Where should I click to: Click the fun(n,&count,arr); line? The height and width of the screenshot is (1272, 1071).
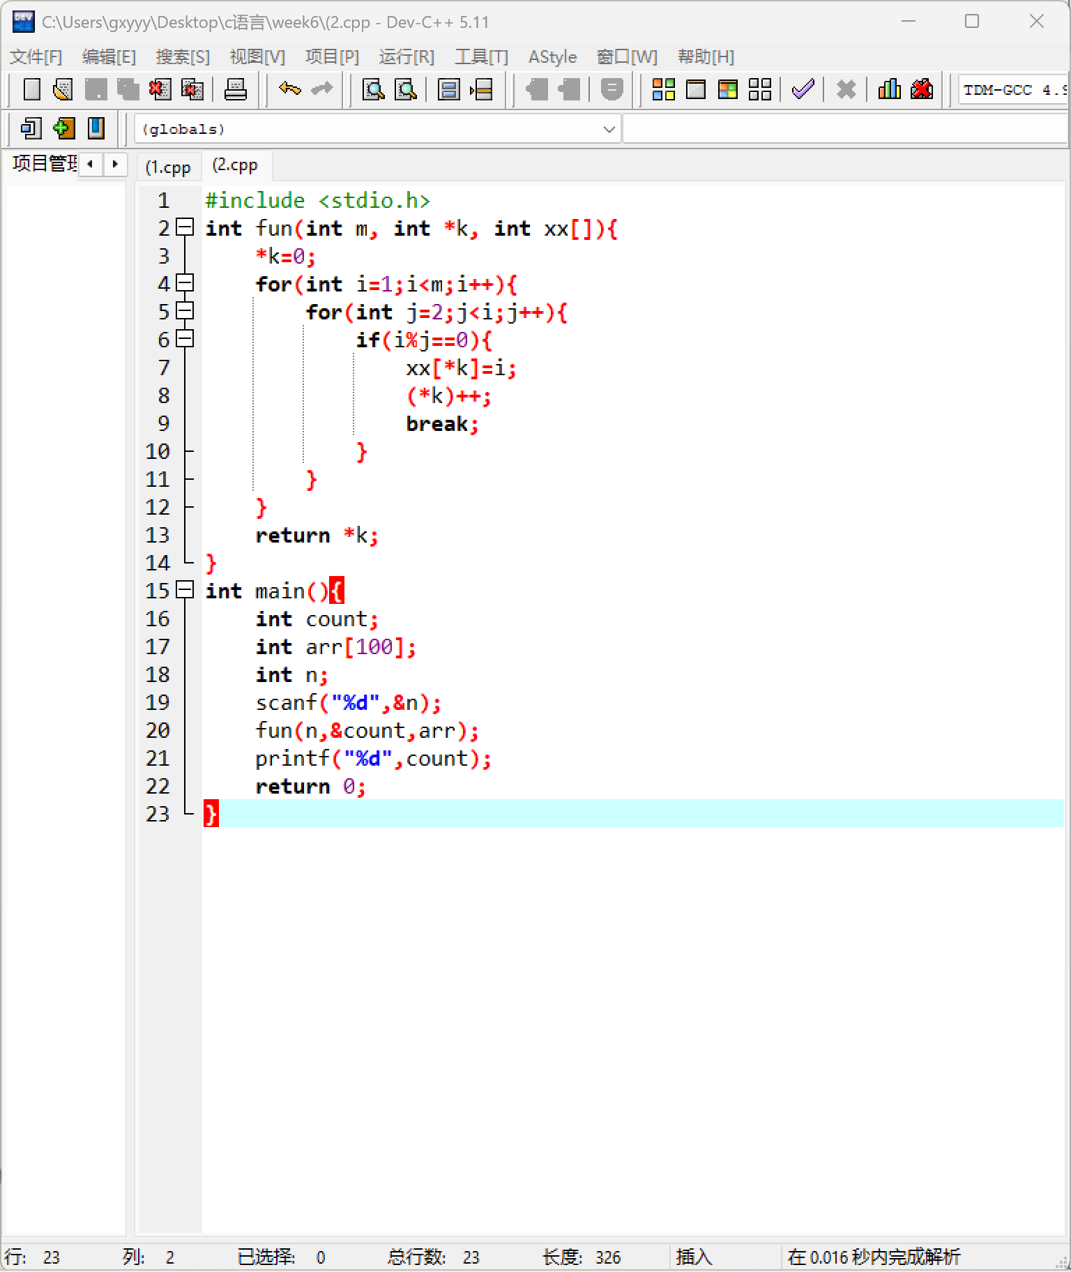coord(367,730)
